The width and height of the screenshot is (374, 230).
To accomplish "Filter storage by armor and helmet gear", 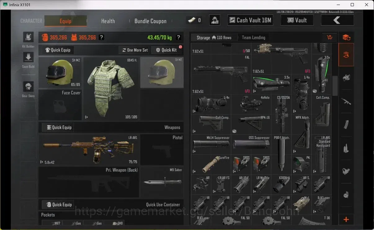I will tap(346, 78).
